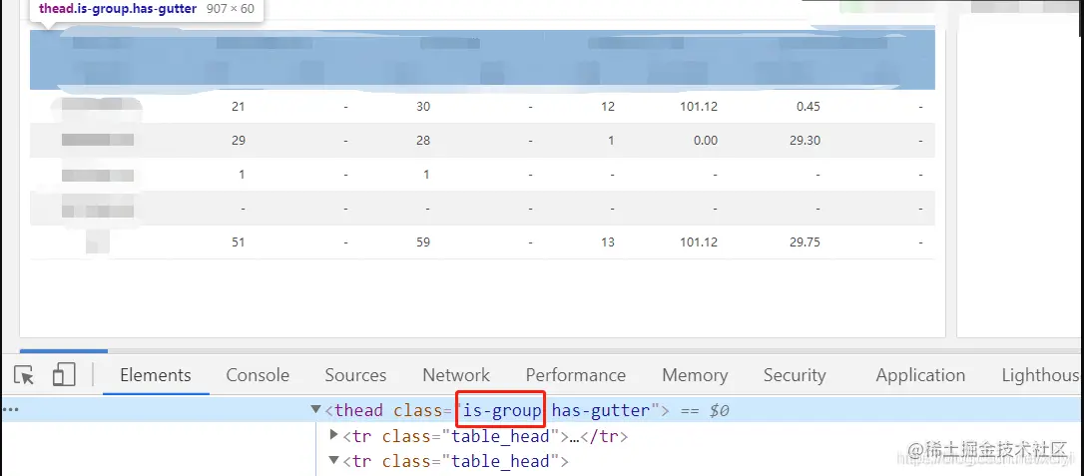Screen dimensions: 1084x476
Task: Switch to the Application tab
Action: 920,375
